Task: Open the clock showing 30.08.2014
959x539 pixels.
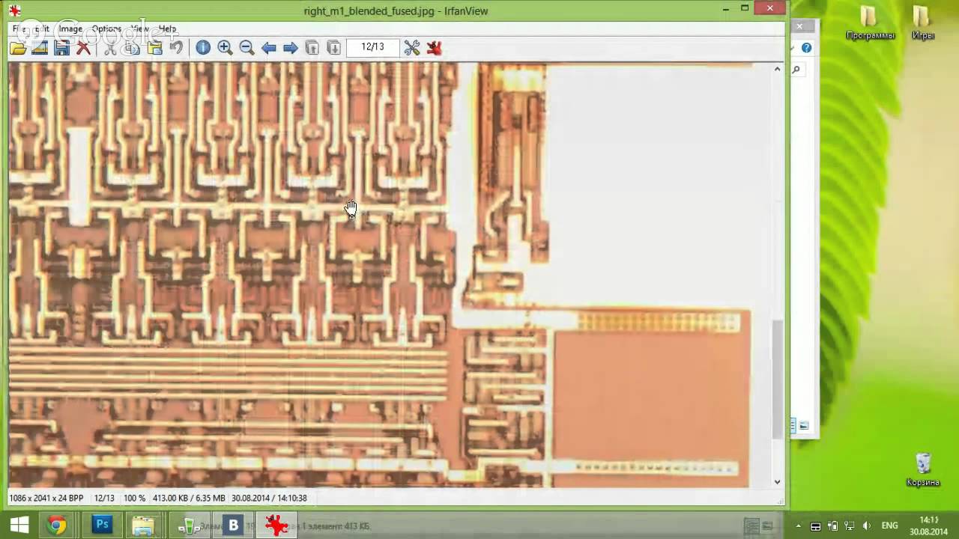Action: [929, 526]
